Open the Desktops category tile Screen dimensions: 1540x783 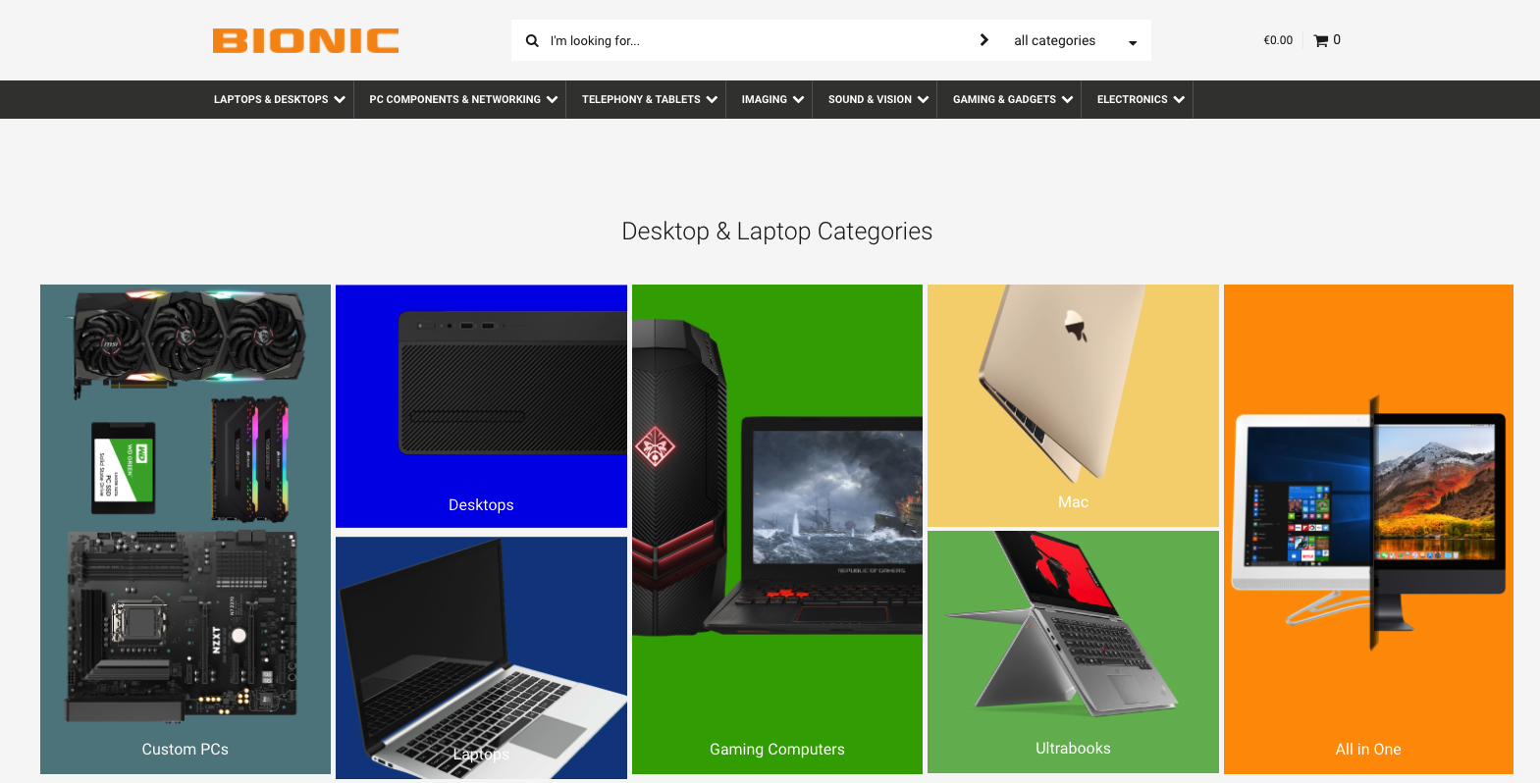point(481,406)
